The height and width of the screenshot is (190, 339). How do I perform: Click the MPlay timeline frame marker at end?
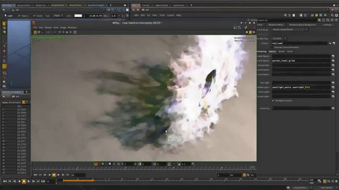(252, 168)
